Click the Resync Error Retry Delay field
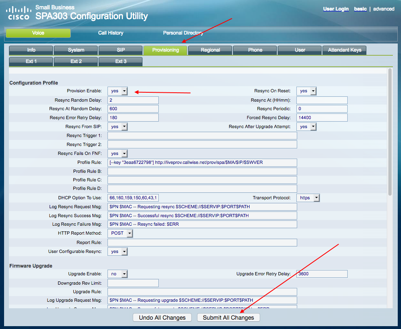401x329 pixels. (x=133, y=118)
